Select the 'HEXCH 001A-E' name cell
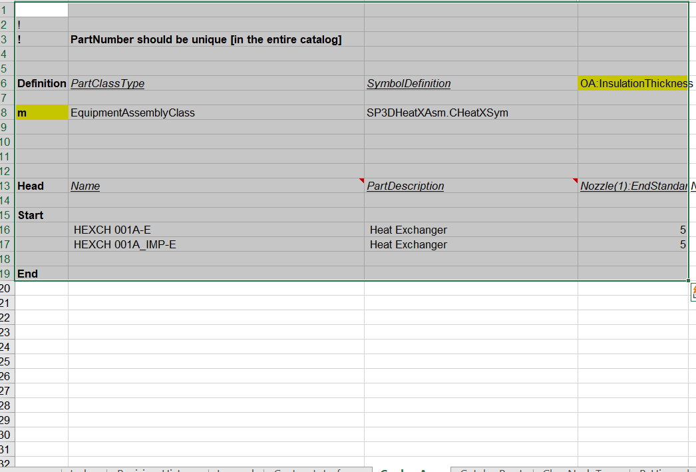696x472 pixels. pyautogui.click(x=216, y=230)
